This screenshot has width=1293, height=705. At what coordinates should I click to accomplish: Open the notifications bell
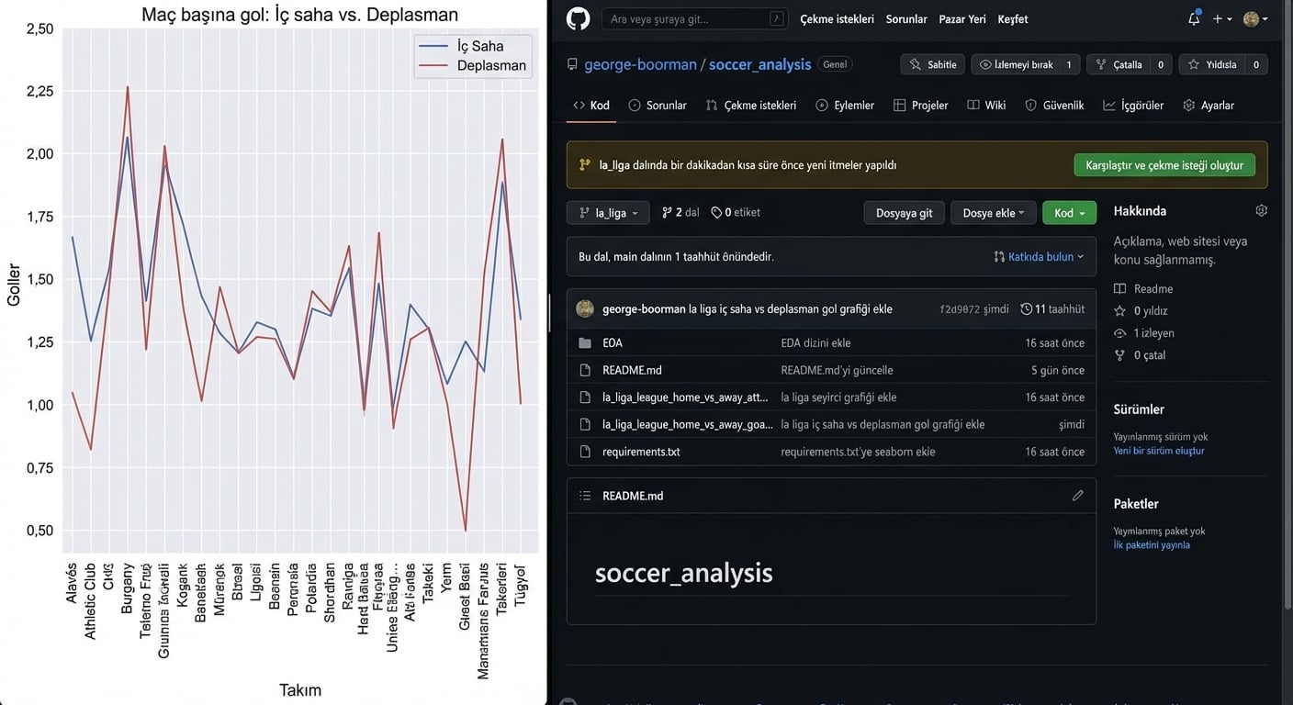(1194, 18)
